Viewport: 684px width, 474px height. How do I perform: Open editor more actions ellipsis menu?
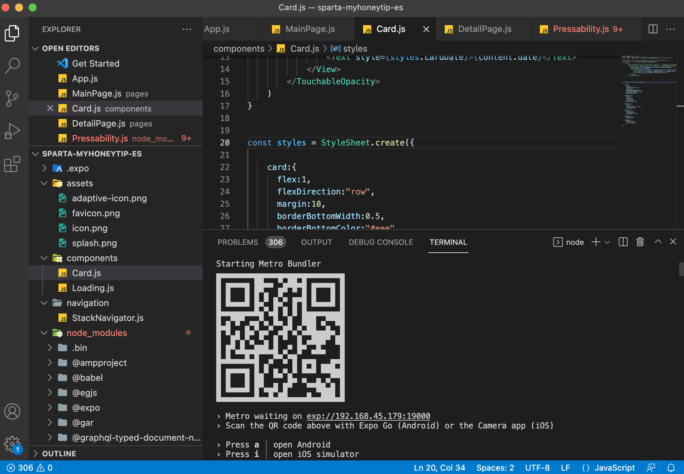[x=670, y=29]
